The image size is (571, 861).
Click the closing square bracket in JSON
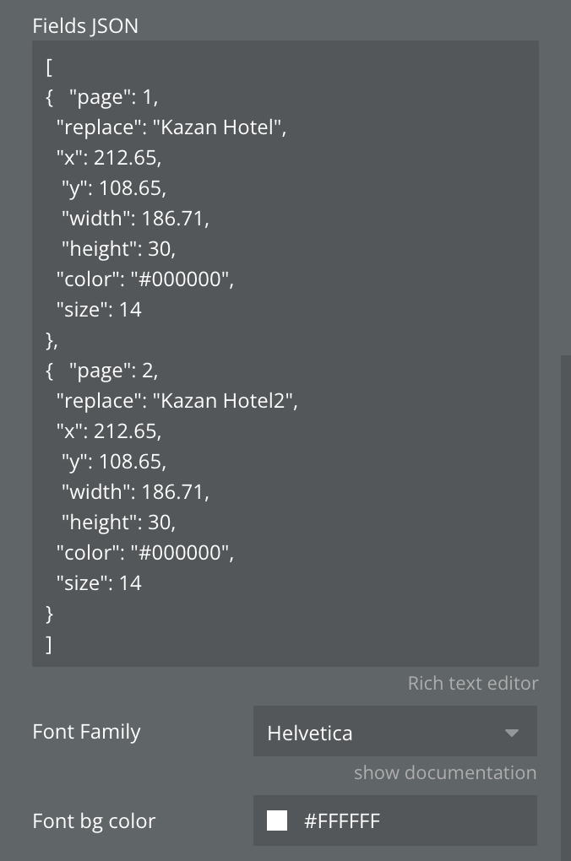click(49, 644)
